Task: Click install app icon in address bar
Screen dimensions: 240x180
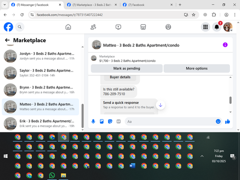Action: coord(186,15)
